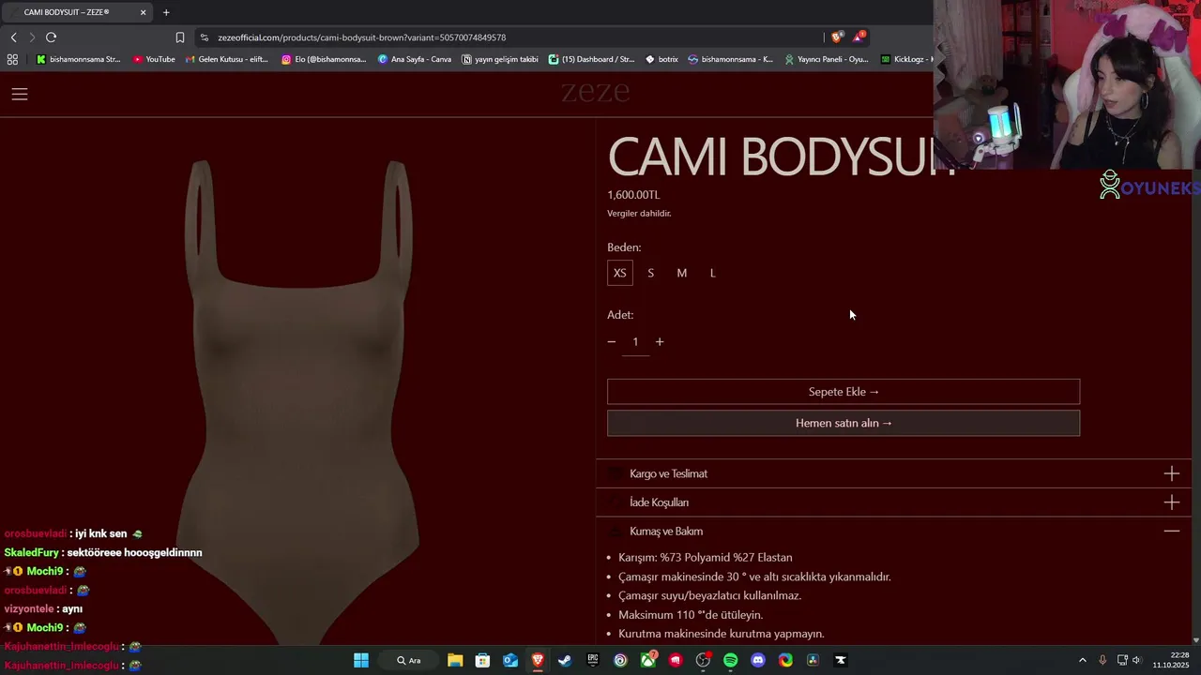The image size is (1201, 675).
Task: Select size M
Action: (681, 273)
